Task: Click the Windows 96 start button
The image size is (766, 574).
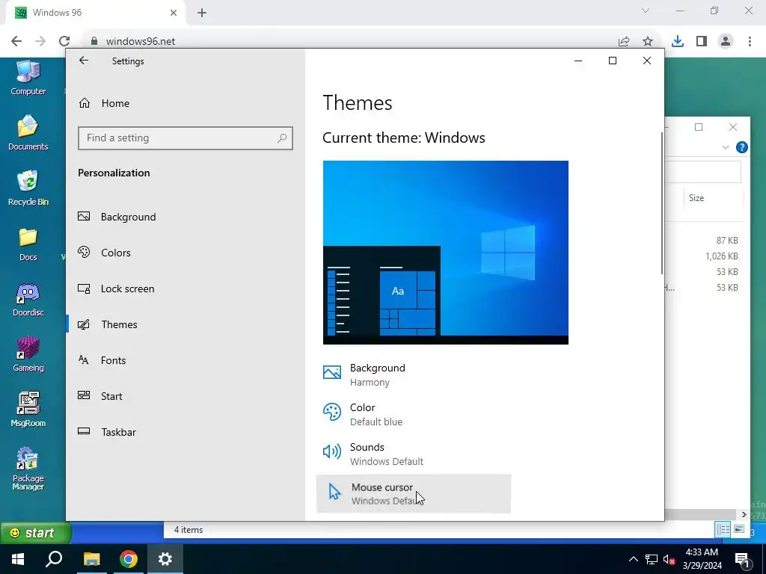Action: pyautogui.click(x=36, y=532)
